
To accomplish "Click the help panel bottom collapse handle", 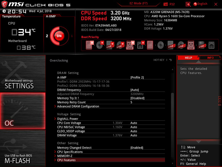I will click(x=199, y=142).
